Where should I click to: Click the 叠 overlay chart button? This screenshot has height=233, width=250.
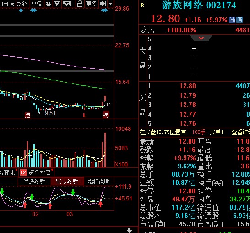click(x=49, y=4)
